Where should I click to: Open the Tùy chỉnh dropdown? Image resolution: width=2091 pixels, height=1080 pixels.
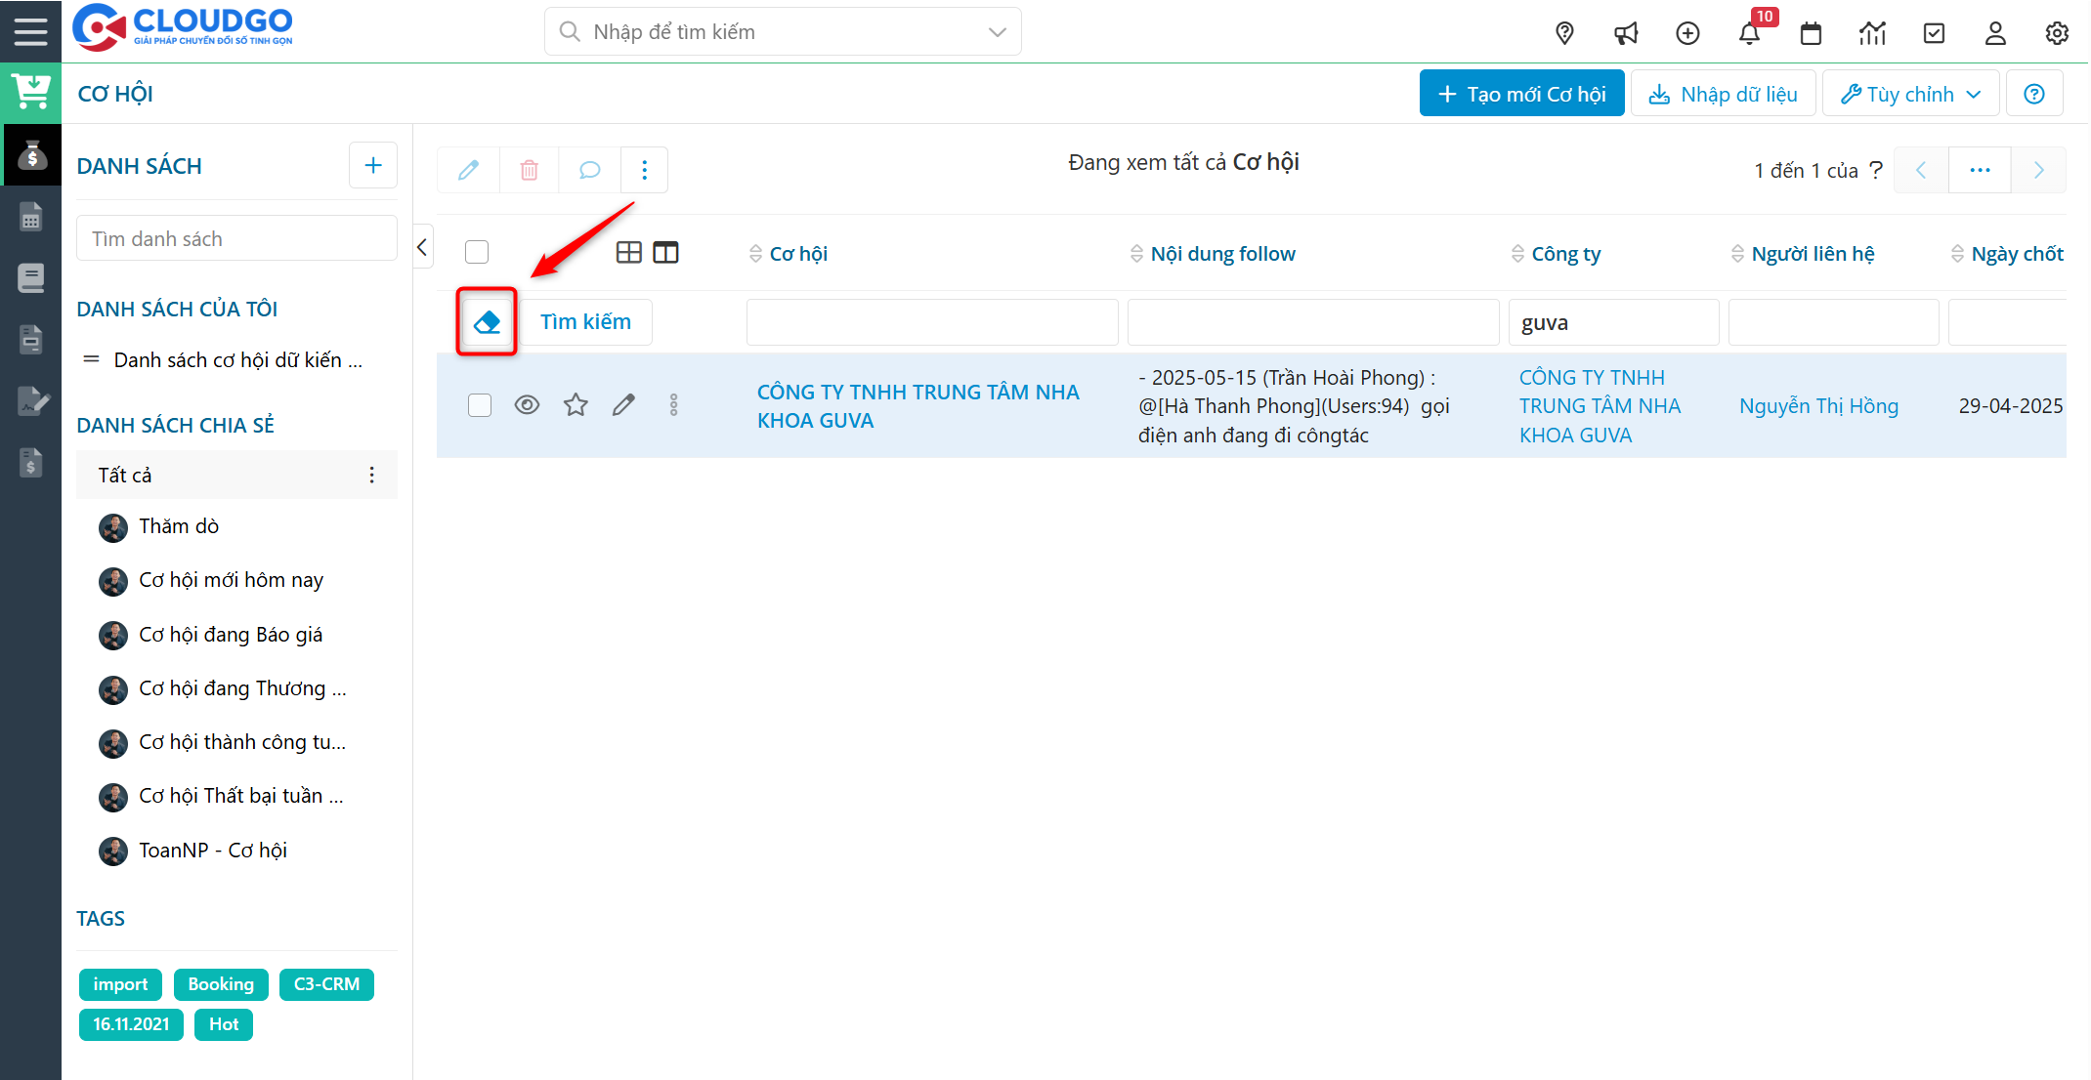pos(1910,93)
